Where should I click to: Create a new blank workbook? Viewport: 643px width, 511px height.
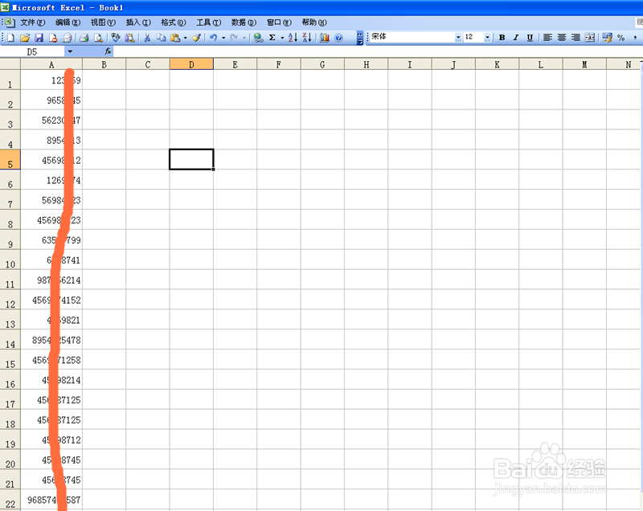[10, 38]
